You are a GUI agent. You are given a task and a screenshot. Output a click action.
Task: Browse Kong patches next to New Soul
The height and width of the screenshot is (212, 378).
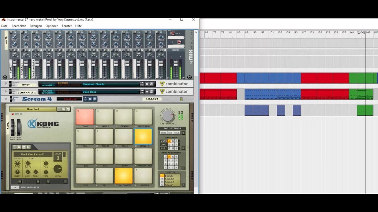(x=63, y=109)
